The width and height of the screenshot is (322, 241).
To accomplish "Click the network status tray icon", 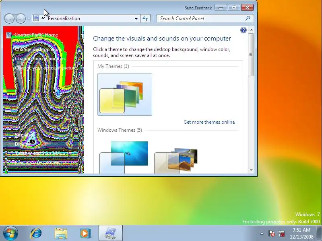I will (x=281, y=233).
